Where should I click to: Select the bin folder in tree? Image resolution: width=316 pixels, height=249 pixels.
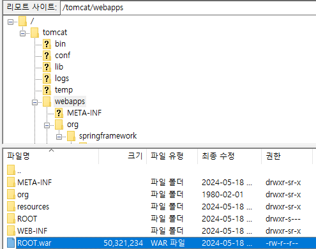click(60, 44)
